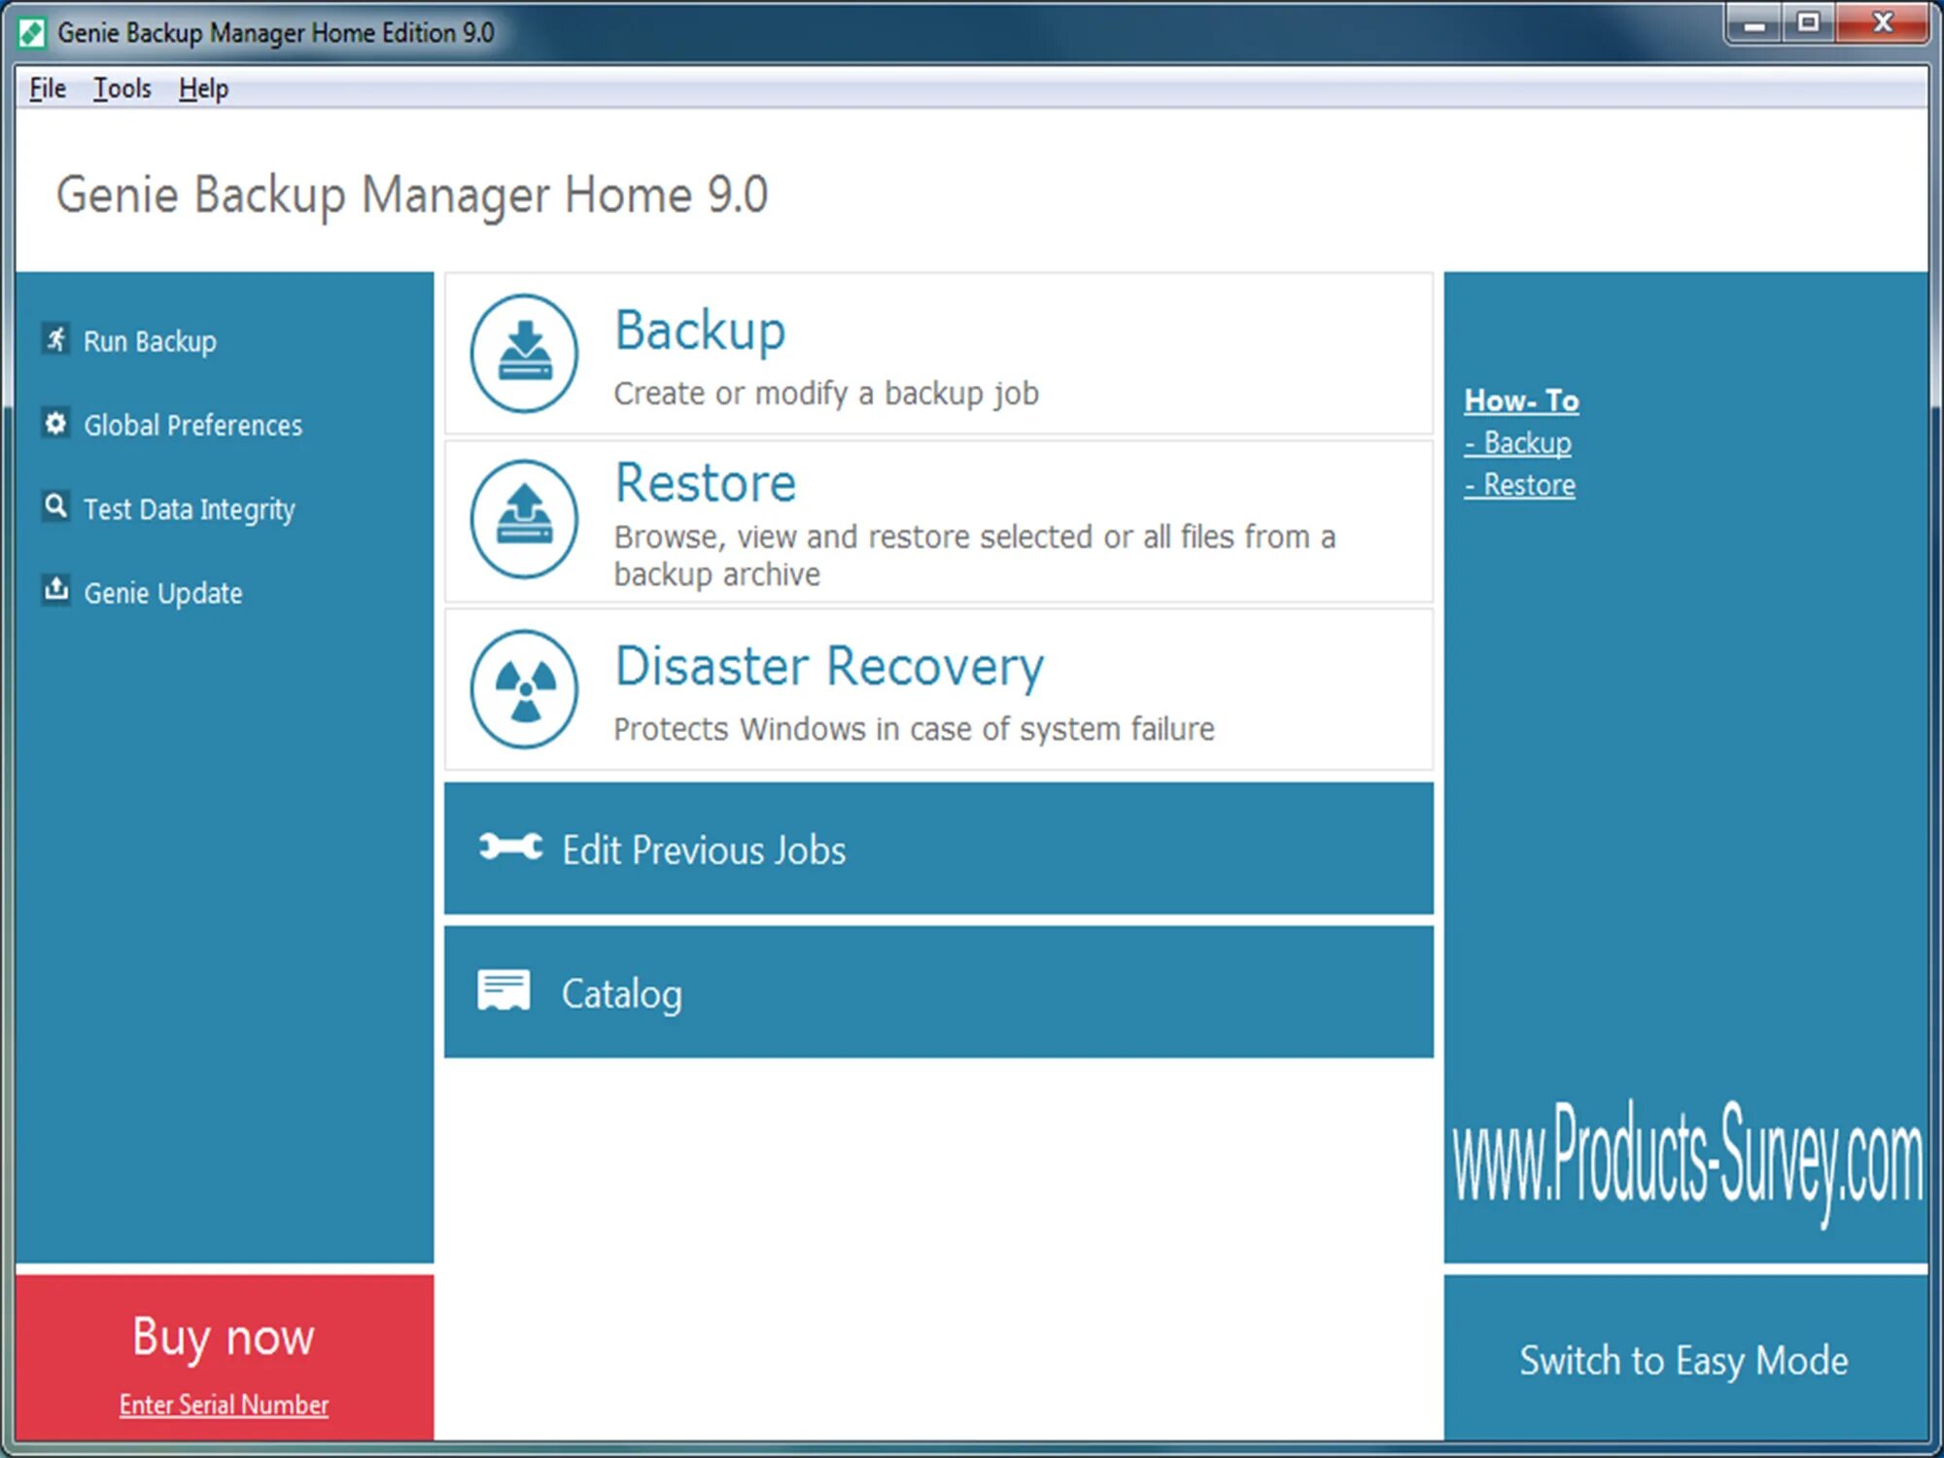1944x1458 pixels.
Task: Click the Genie Update upload icon
Action: point(56,590)
